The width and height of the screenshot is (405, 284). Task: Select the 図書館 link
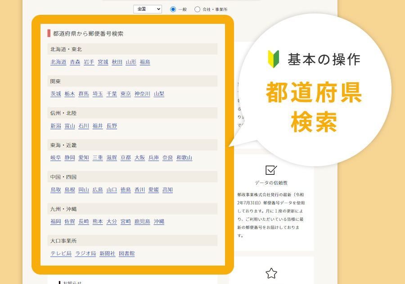point(126,253)
